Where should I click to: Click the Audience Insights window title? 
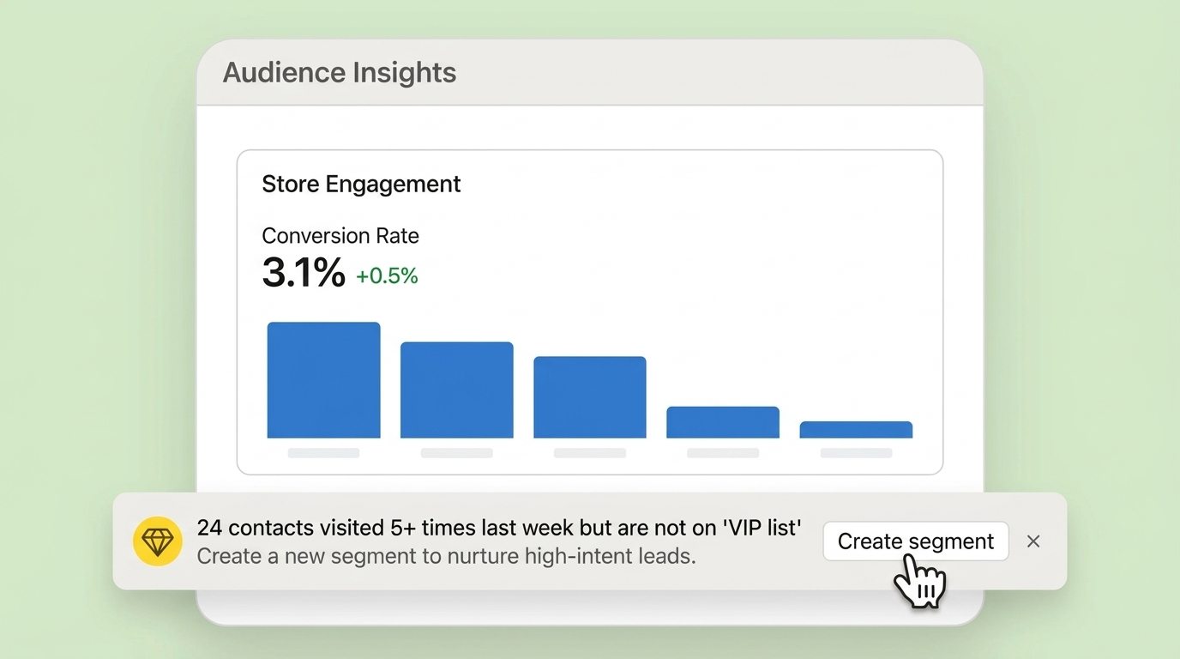tap(340, 73)
